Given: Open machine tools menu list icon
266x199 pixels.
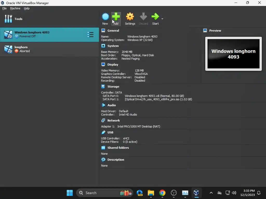Looking at the screenshot, I should (90, 34).
